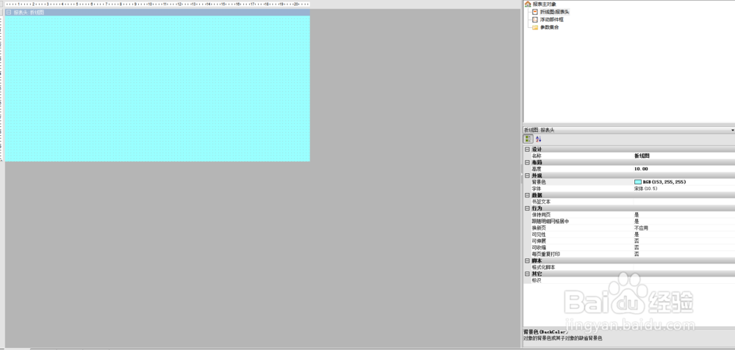Select the 报表主对象 root tree node
This screenshot has width=735, height=350.
click(x=544, y=4)
